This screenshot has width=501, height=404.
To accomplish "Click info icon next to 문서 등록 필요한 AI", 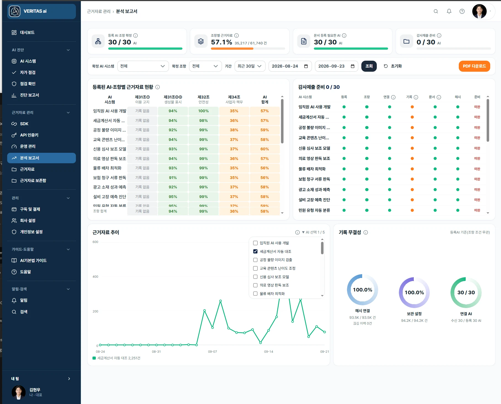I will coord(344,36).
